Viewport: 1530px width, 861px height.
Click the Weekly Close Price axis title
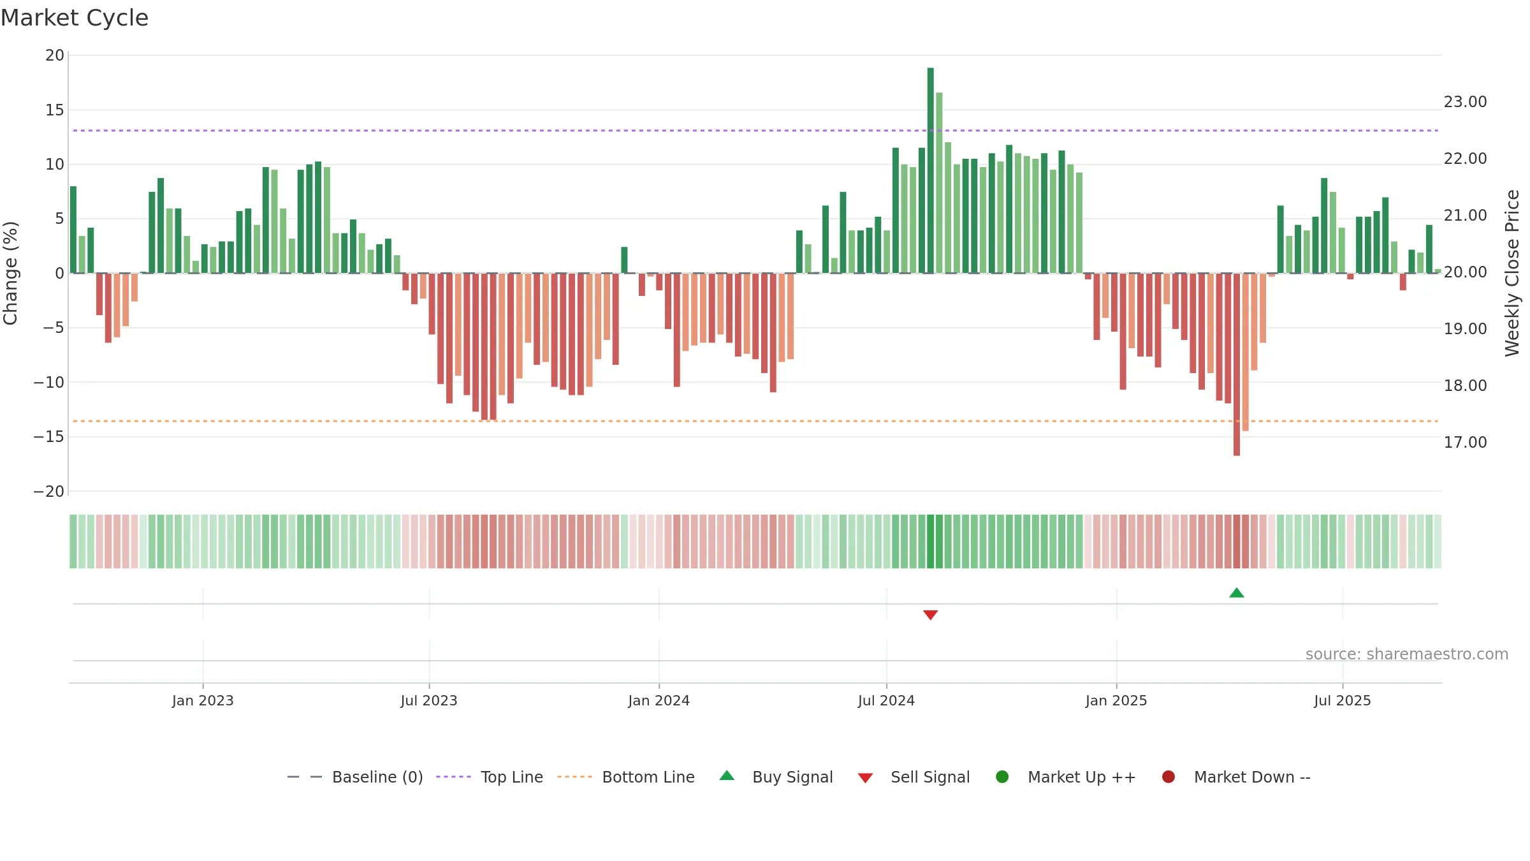point(1512,274)
